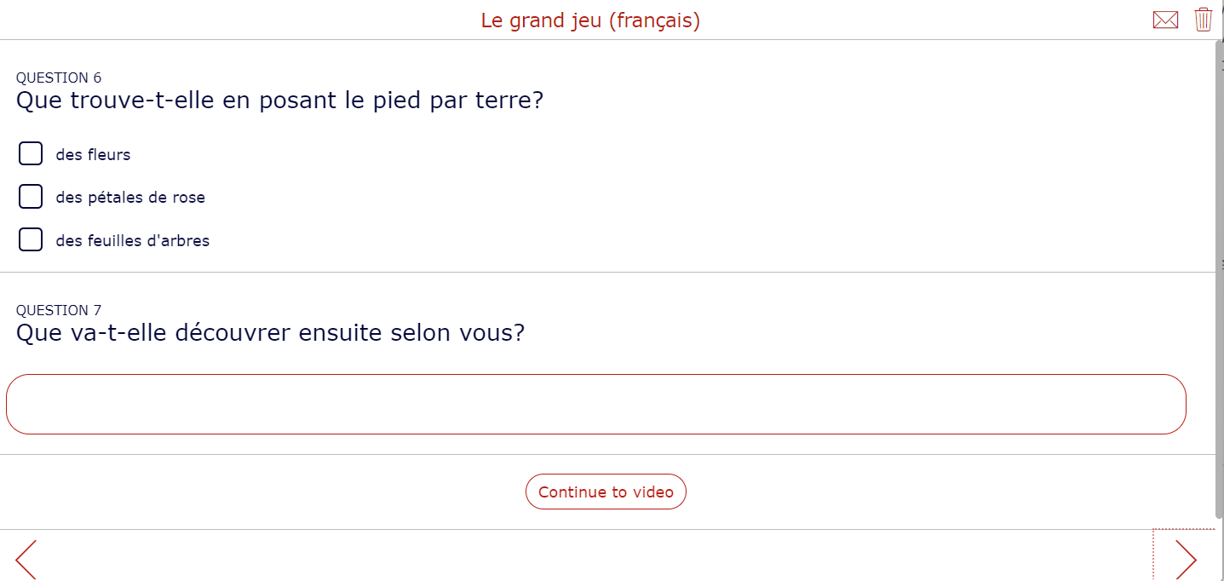Viewport: 1224px width, 581px height.
Task: Click the QUESTION 6 heading
Action: point(59,77)
